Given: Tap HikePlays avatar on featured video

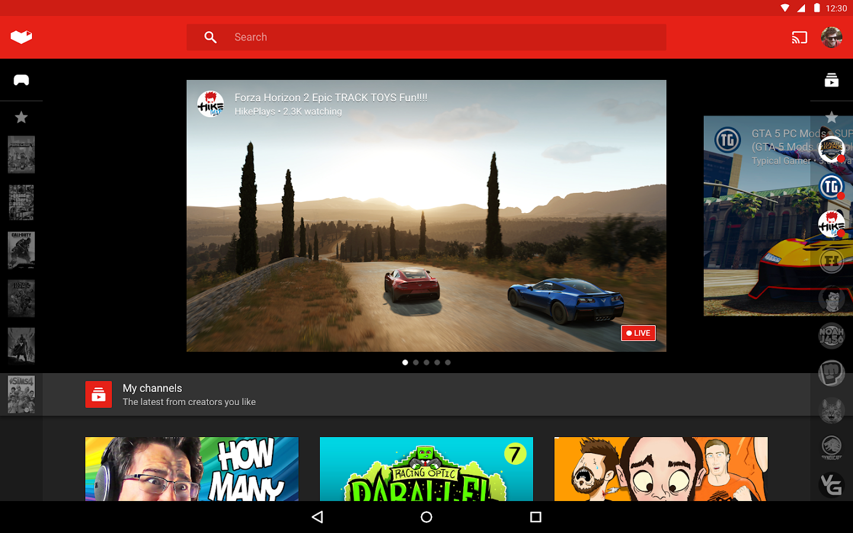Looking at the screenshot, I should point(210,104).
